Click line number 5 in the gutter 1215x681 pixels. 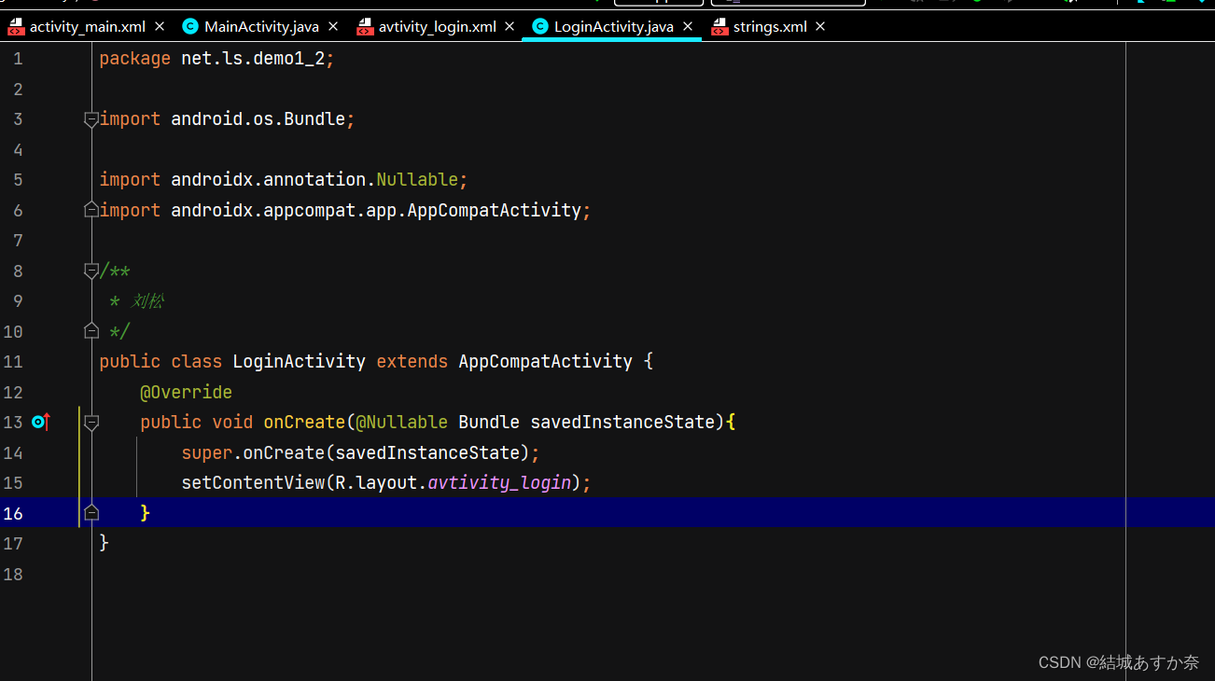click(18, 179)
